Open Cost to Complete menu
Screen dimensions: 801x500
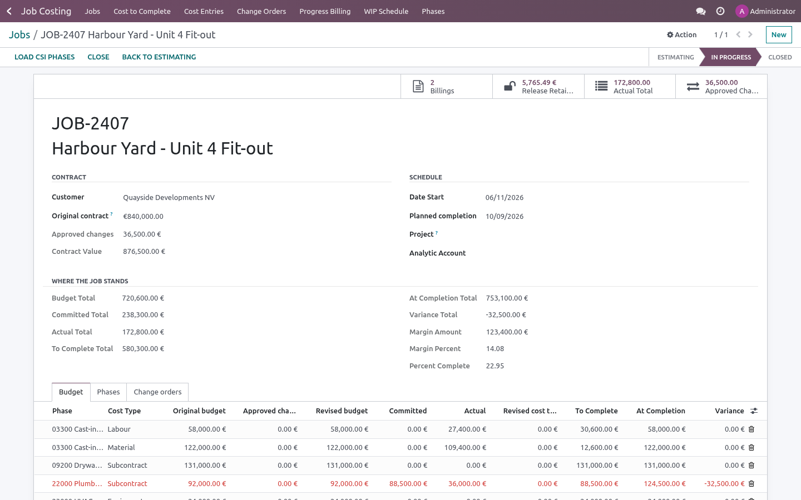142,11
